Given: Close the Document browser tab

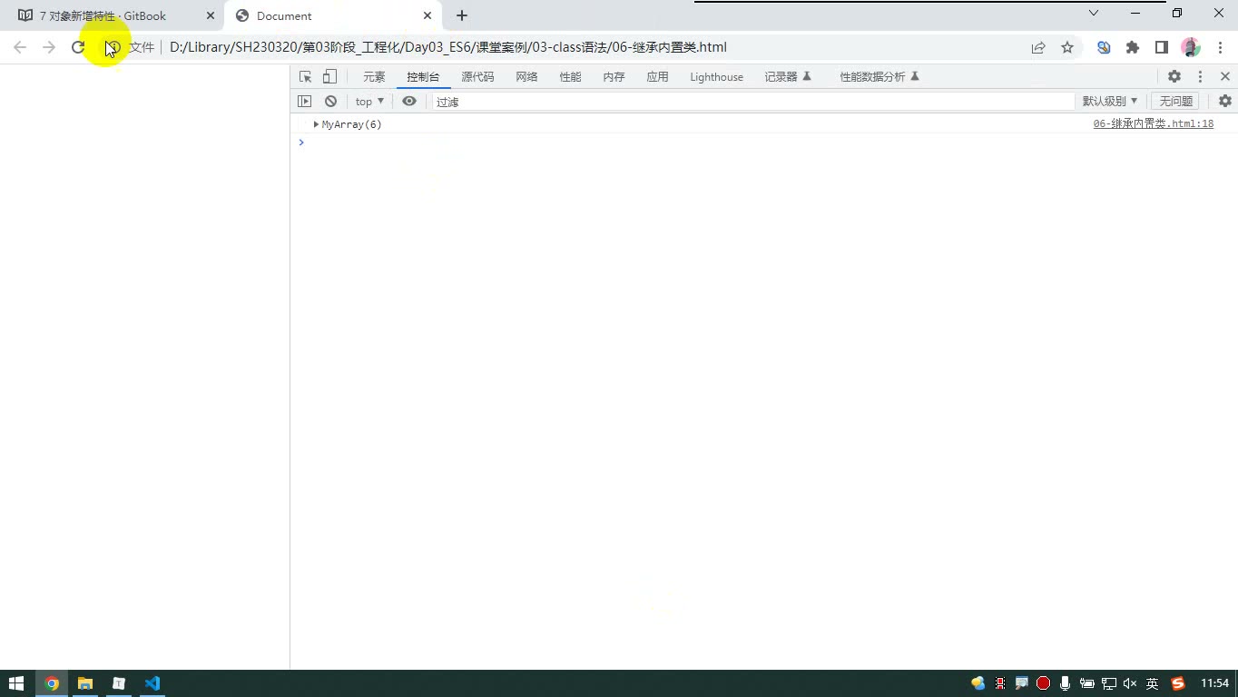Looking at the screenshot, I should pos(427,15).
